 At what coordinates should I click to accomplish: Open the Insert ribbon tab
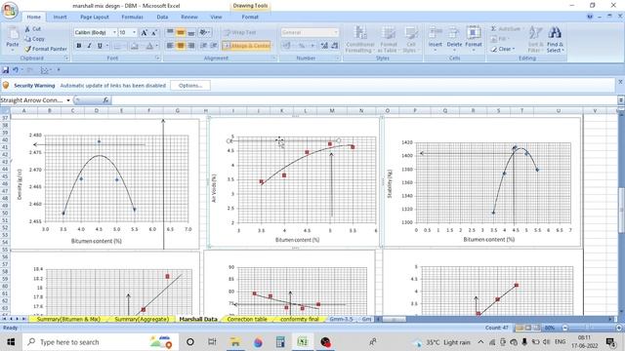(61, 18)
